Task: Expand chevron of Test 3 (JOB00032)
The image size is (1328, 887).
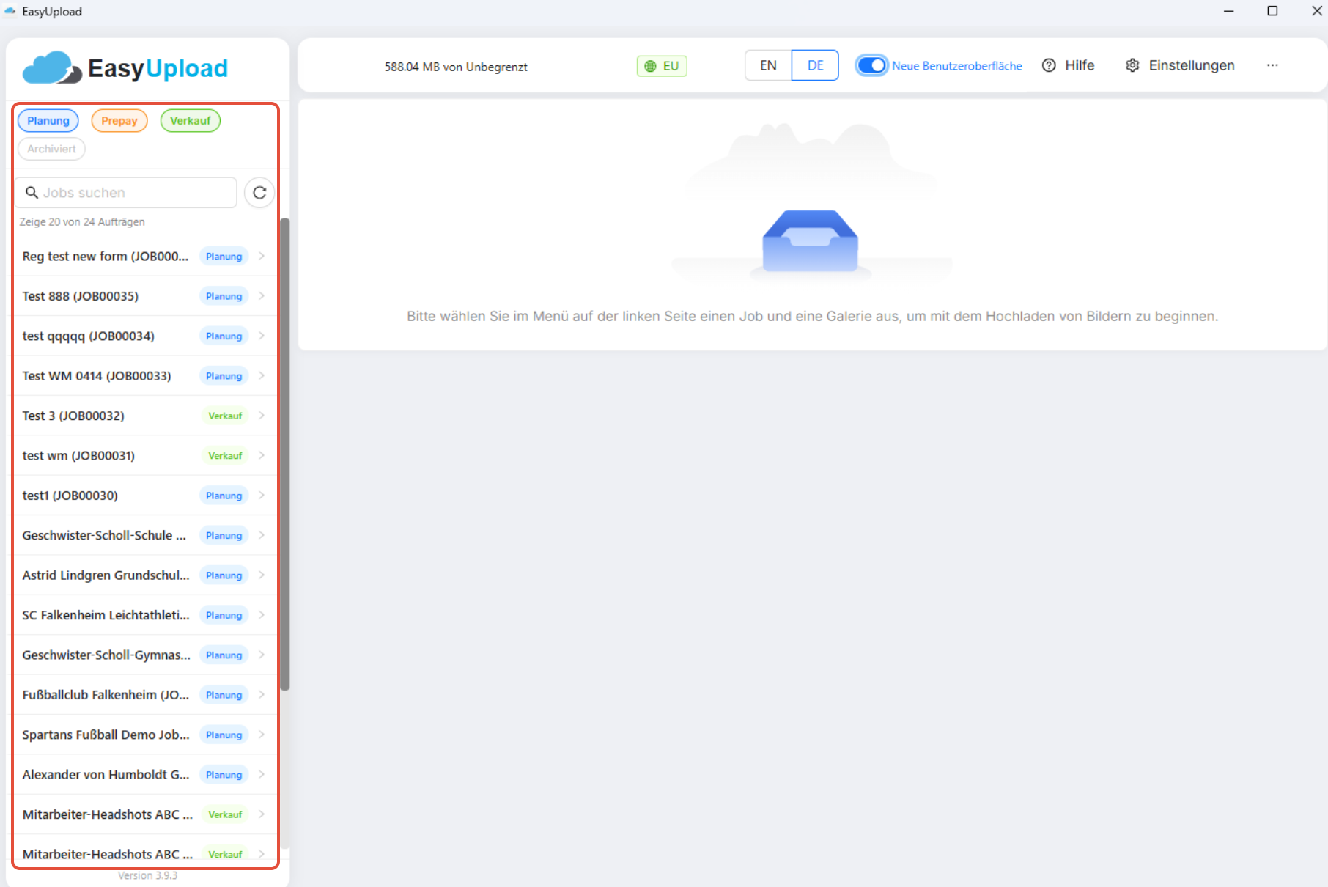Action: [262, 416]
